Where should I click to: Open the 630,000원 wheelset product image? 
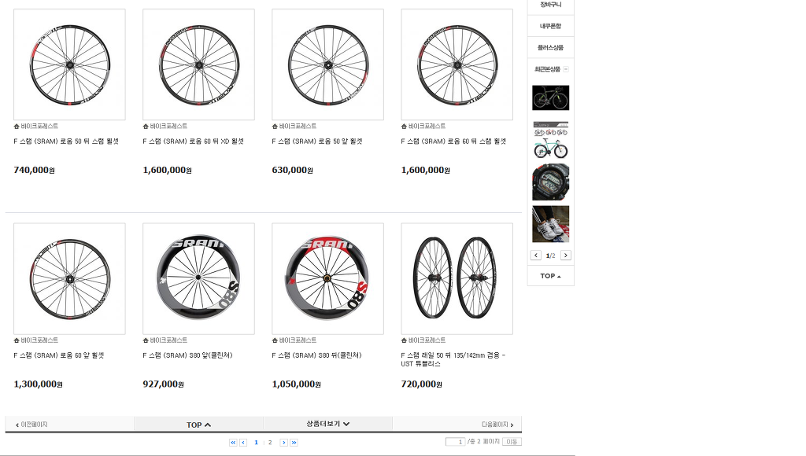click(328, 64)
